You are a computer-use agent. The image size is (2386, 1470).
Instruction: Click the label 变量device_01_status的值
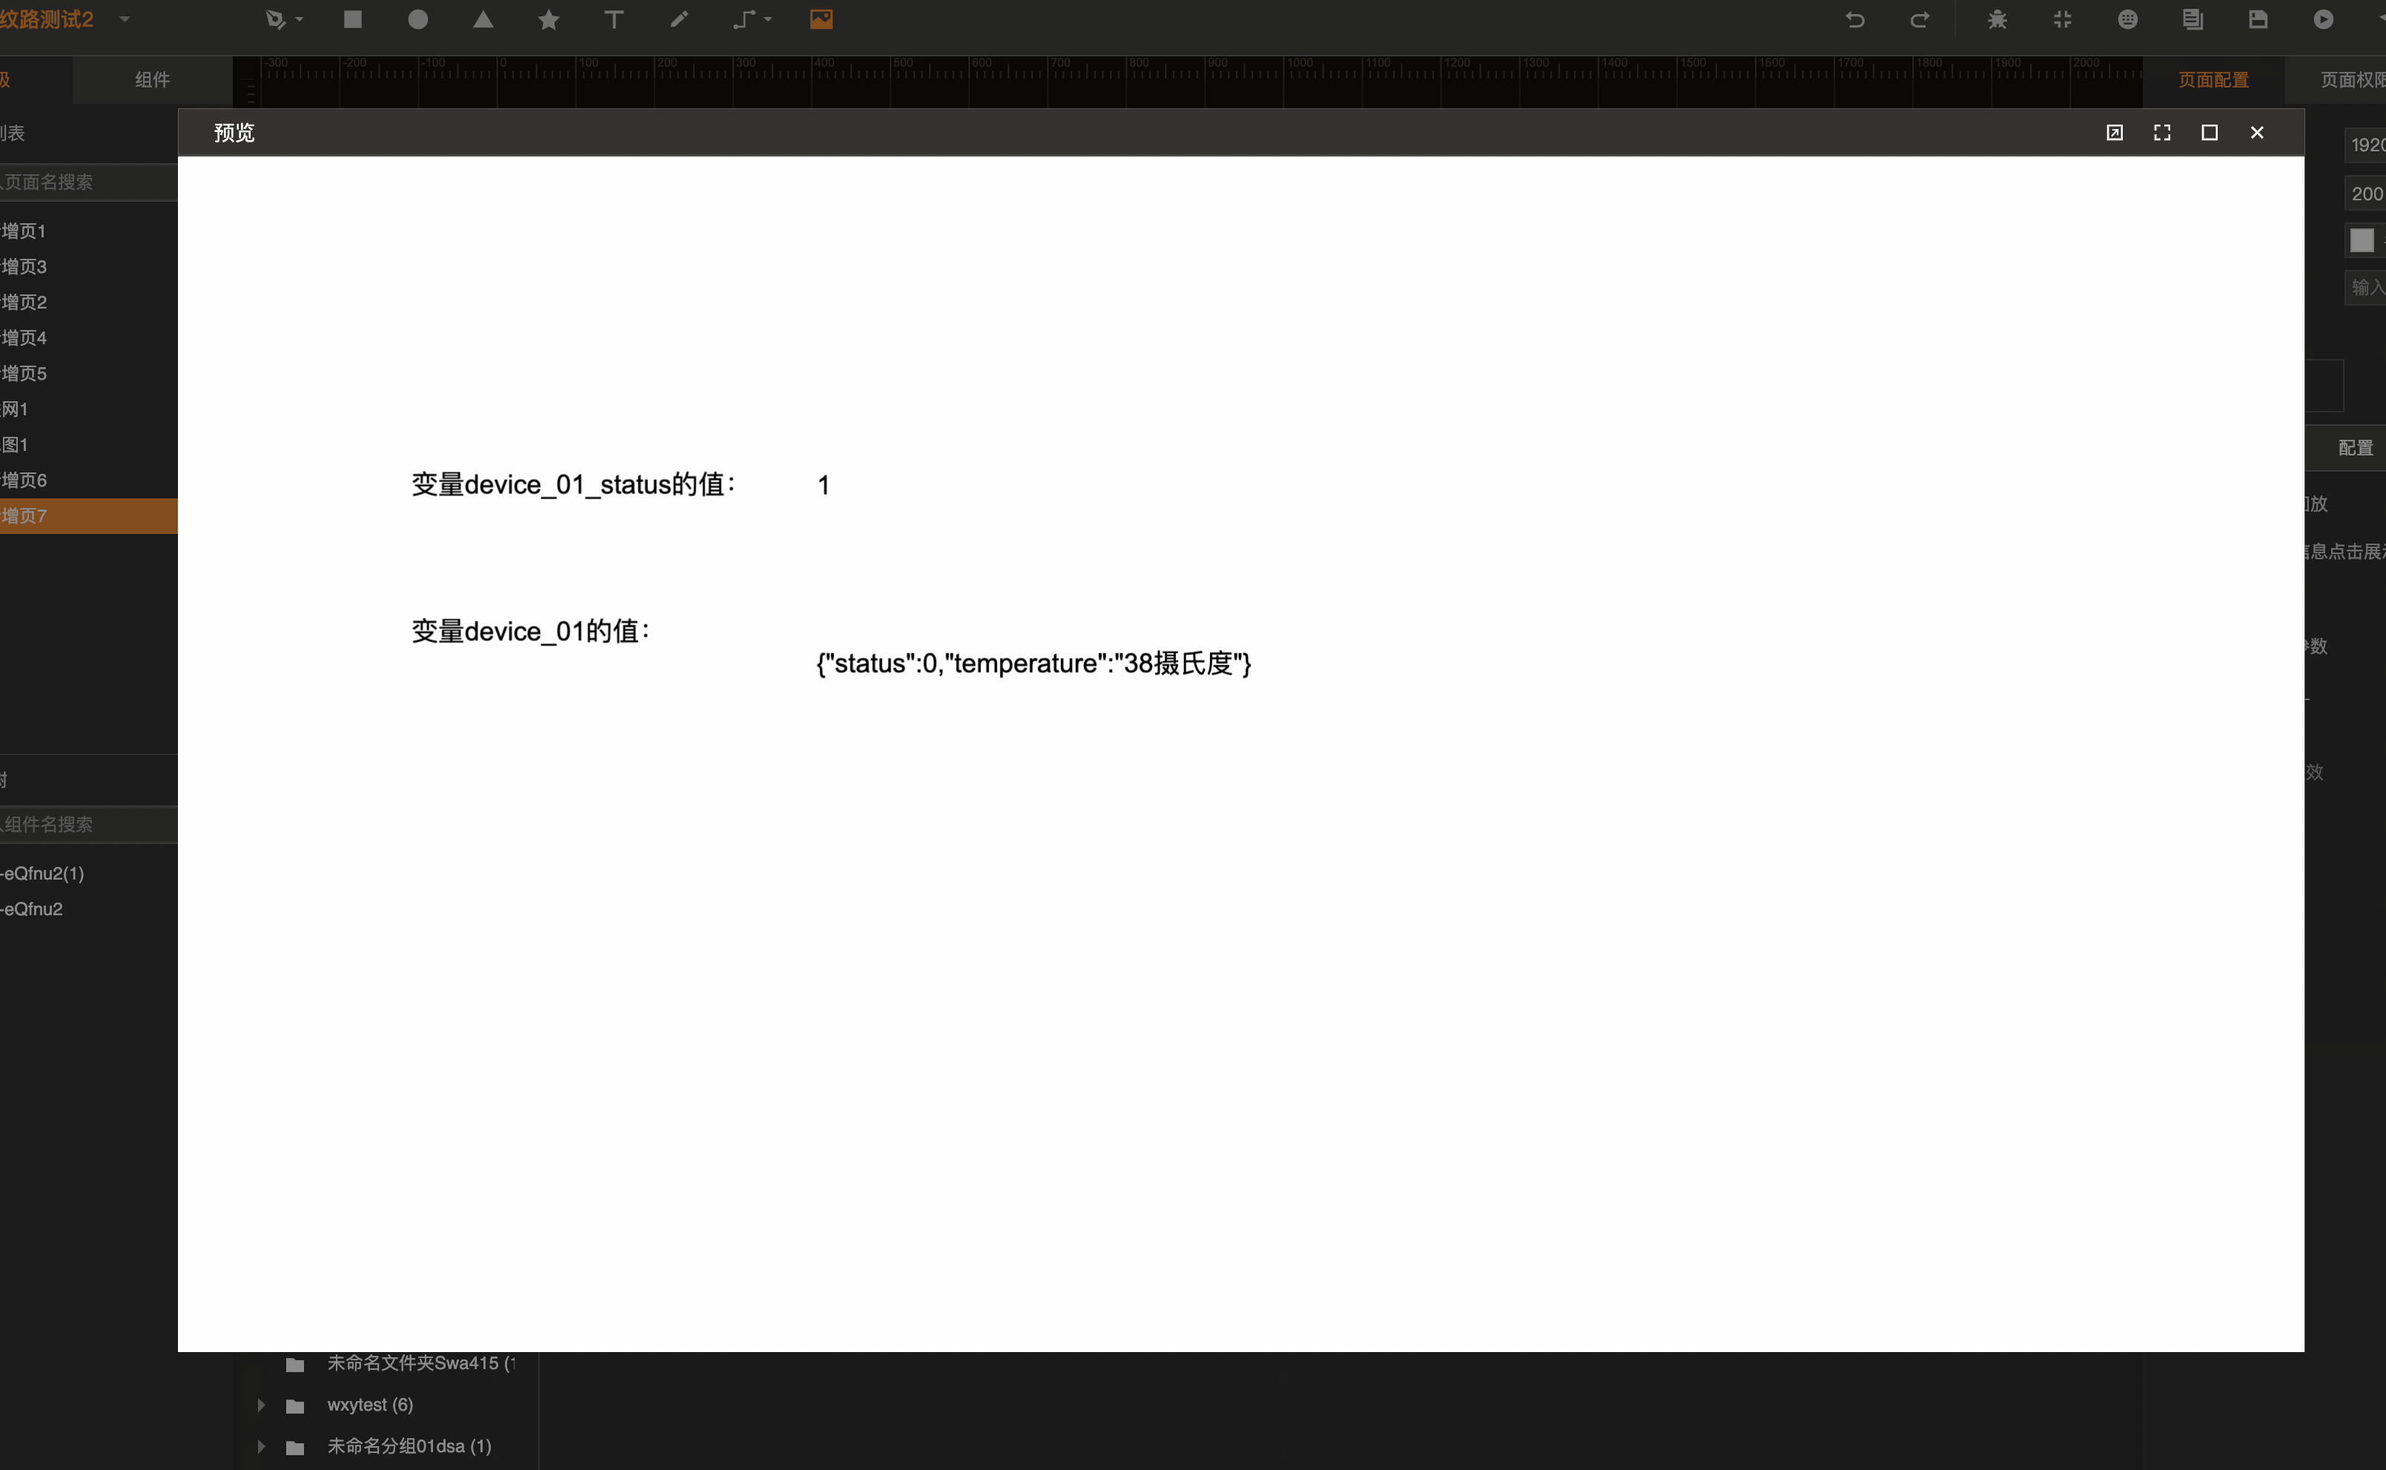(x=573, y=484)
